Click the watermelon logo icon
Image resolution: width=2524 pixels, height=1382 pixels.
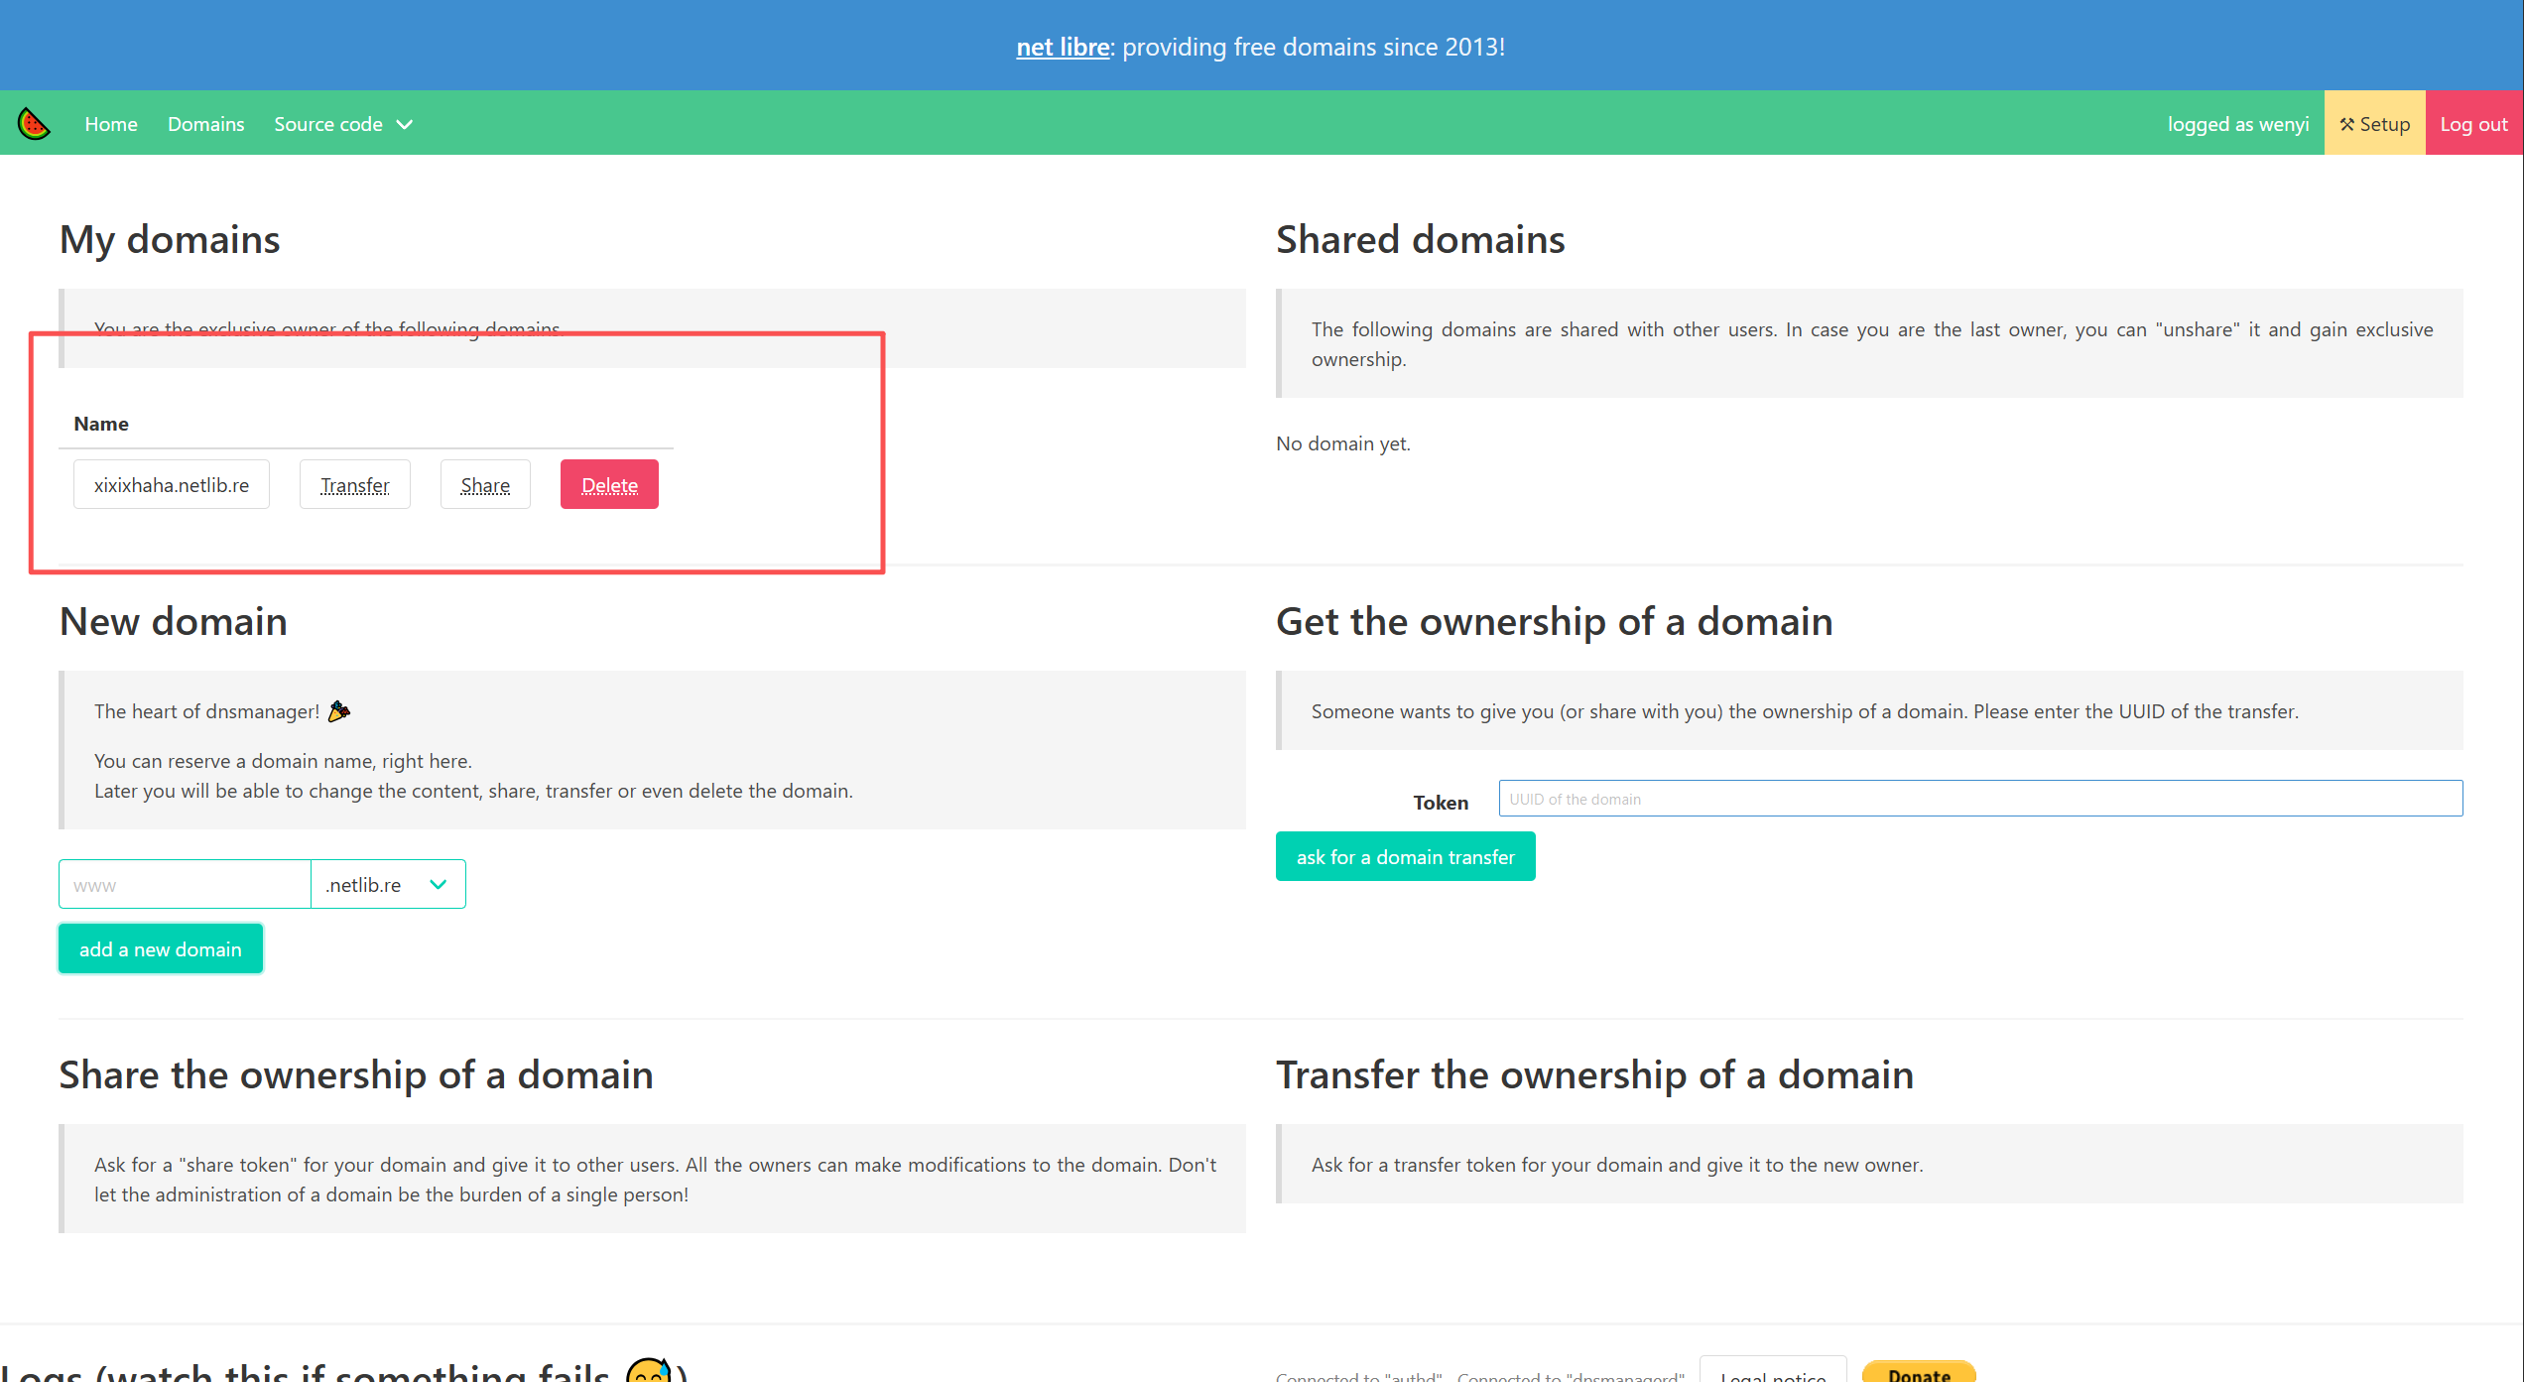click(x=34, y=124)
